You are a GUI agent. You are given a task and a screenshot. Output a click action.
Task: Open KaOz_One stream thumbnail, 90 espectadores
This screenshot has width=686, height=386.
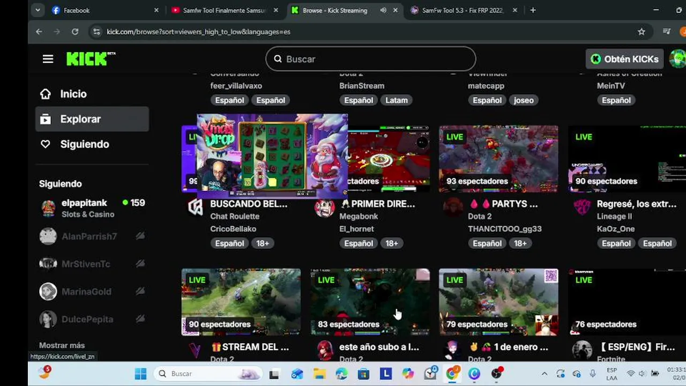pyautogui.click(x=627, y=159)
